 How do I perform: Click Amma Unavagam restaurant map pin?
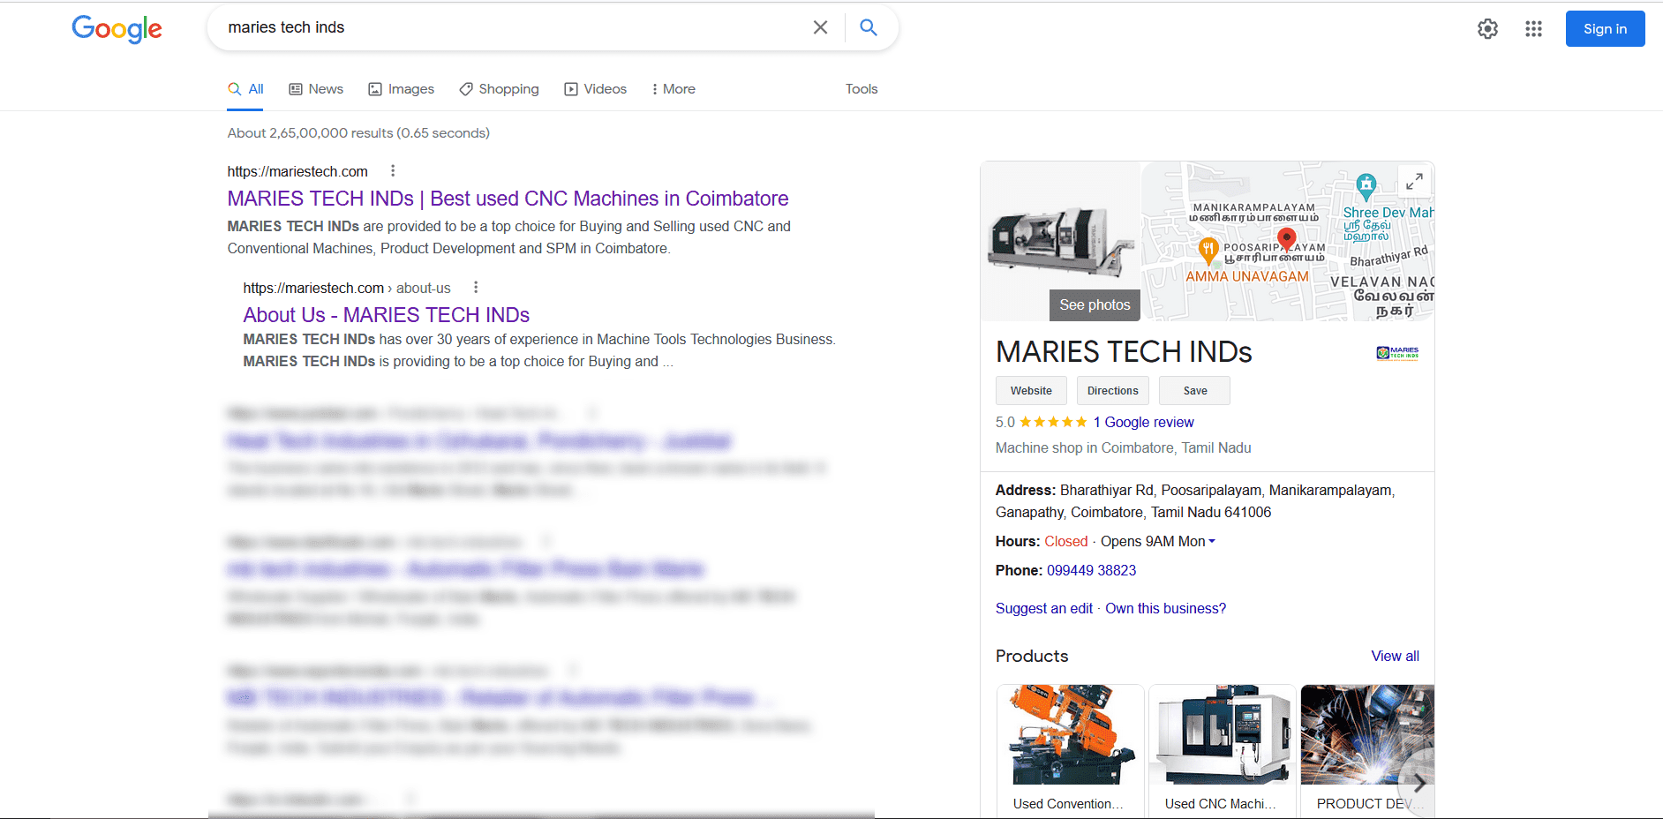coord(1208,250)
